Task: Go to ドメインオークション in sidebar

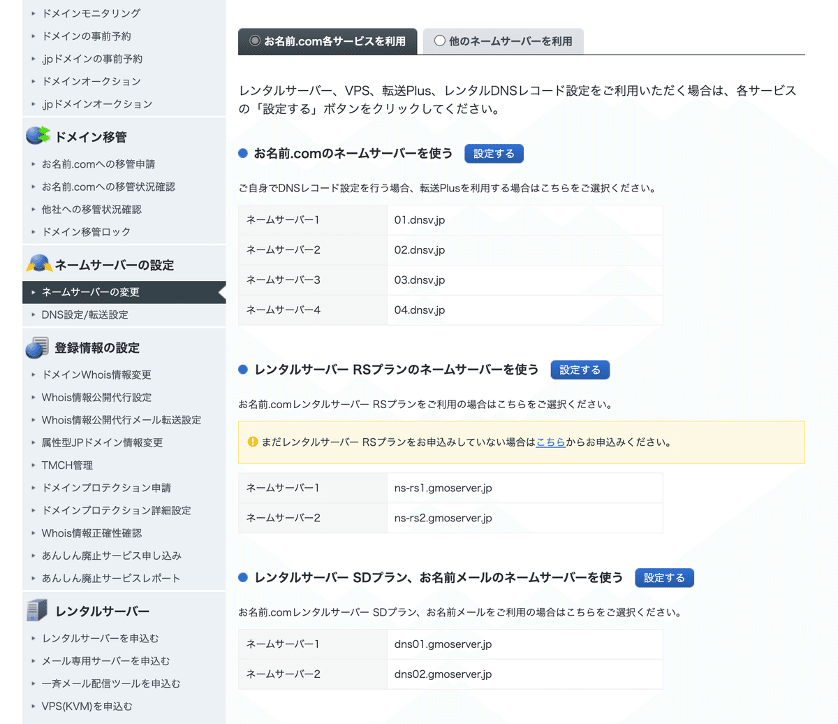Action: pyautogui.click(x=91, y=81)
